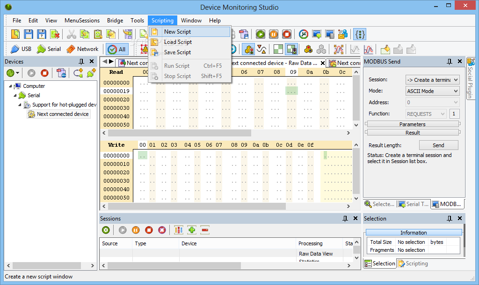Pin the MODBUS Send panel with pushpin
Screen dimensions: 479x285
[x=450, y=61]
